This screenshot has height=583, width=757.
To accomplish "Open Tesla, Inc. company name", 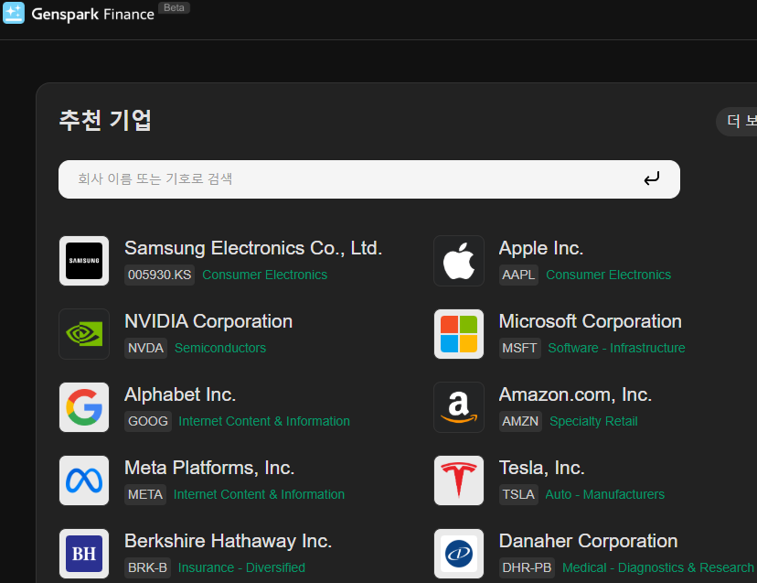I will click(541, 468).
